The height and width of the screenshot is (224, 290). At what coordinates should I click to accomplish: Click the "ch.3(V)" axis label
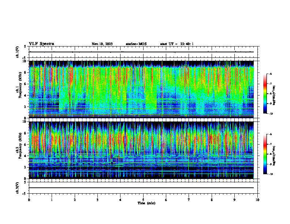point(18,188)
